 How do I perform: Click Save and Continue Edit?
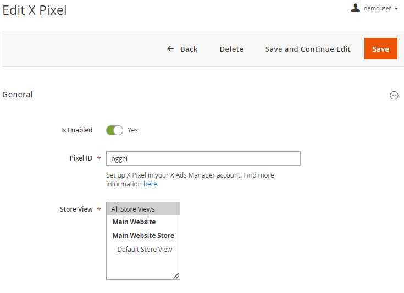(308, 49)
